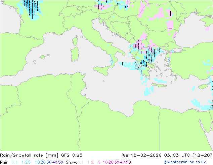Click the "Snow:" legend label

(x=72, y=162)
